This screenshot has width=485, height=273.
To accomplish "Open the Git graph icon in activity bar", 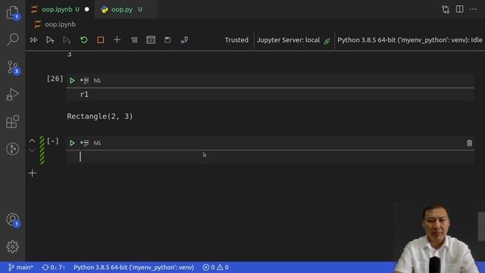I will pos(12,149).
